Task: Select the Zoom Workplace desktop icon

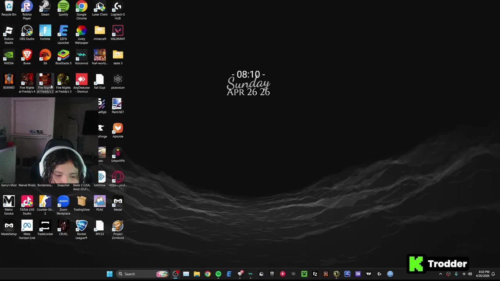Action: click(x=63, y=205)
